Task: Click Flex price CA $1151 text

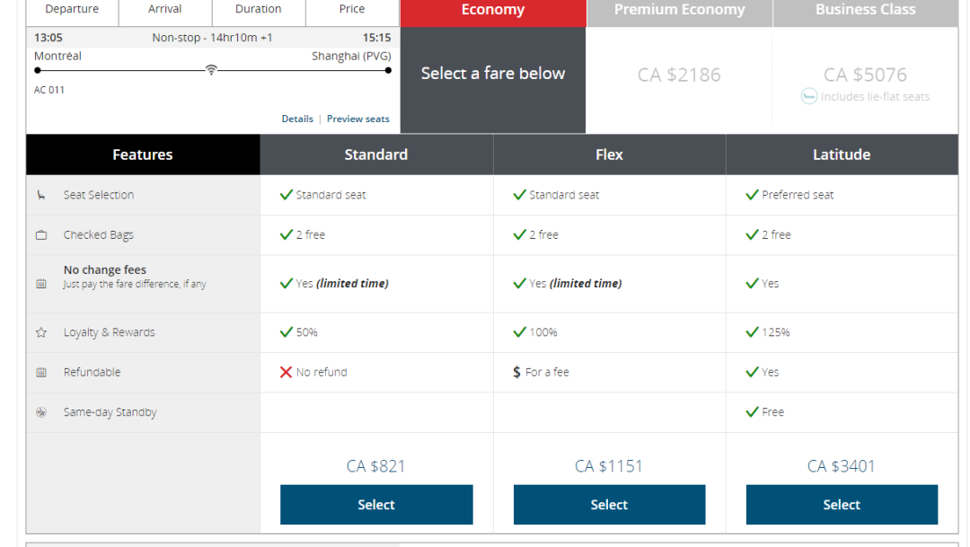Action: (x=609, y=466)
